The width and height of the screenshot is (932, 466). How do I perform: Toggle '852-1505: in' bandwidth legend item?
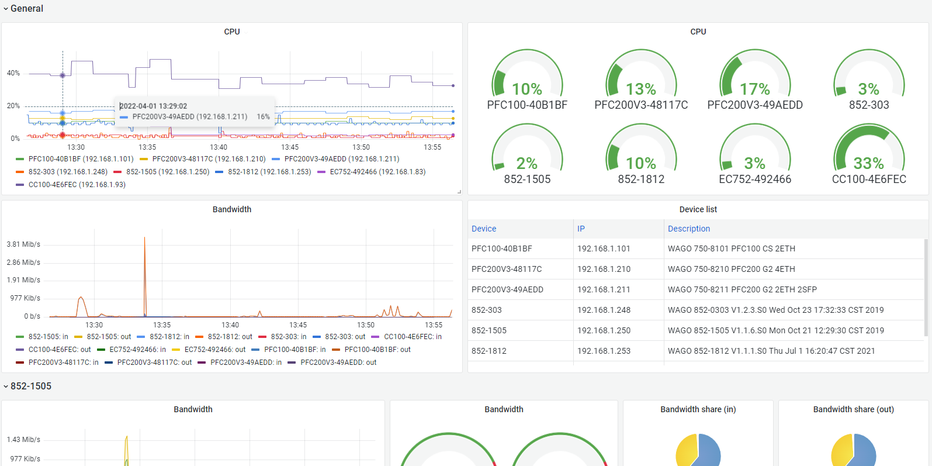coord(42,337)
